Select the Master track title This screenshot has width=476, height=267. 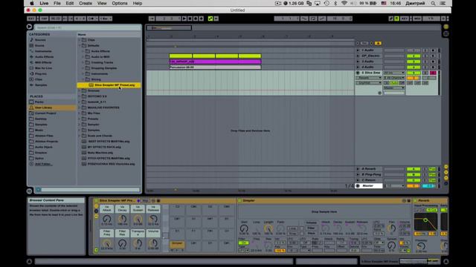point(368,185)
